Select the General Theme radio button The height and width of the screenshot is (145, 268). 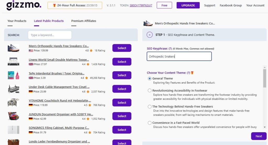(x=150, y=79)
